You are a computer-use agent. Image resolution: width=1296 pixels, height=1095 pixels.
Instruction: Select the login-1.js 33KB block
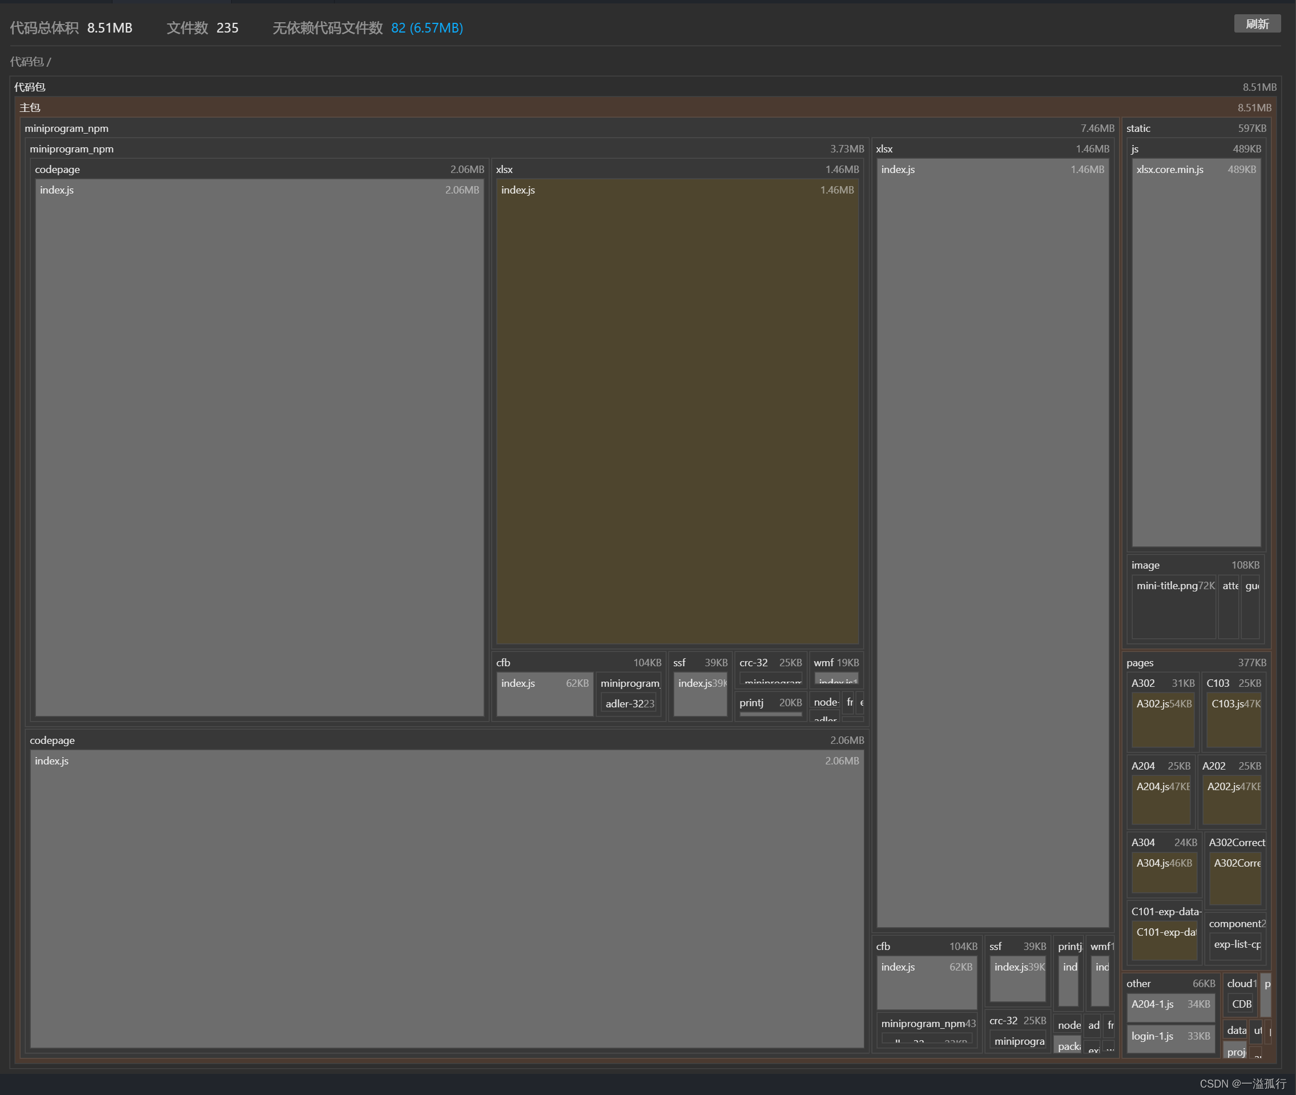point(1170,1039)
